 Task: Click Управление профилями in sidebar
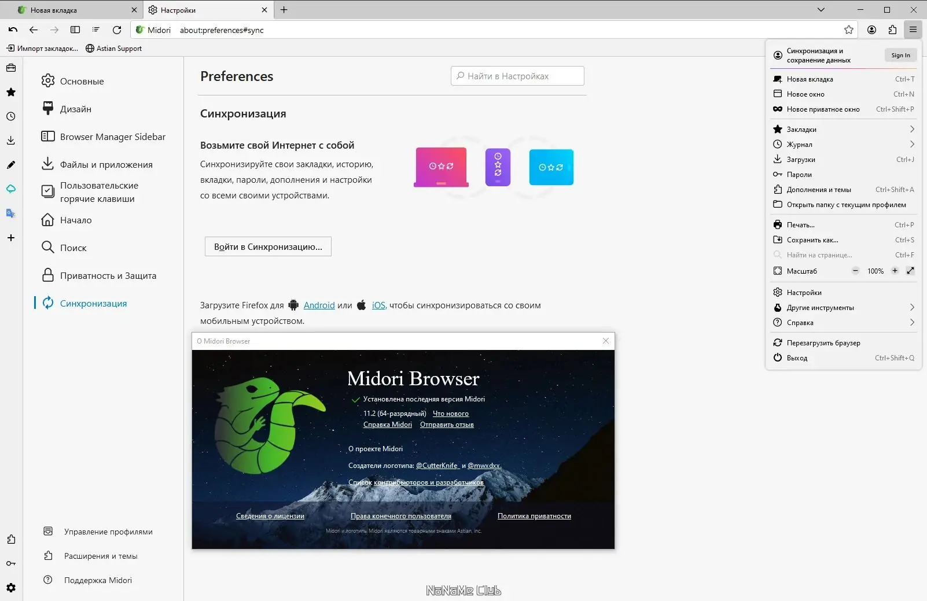[x=98, y=532]
